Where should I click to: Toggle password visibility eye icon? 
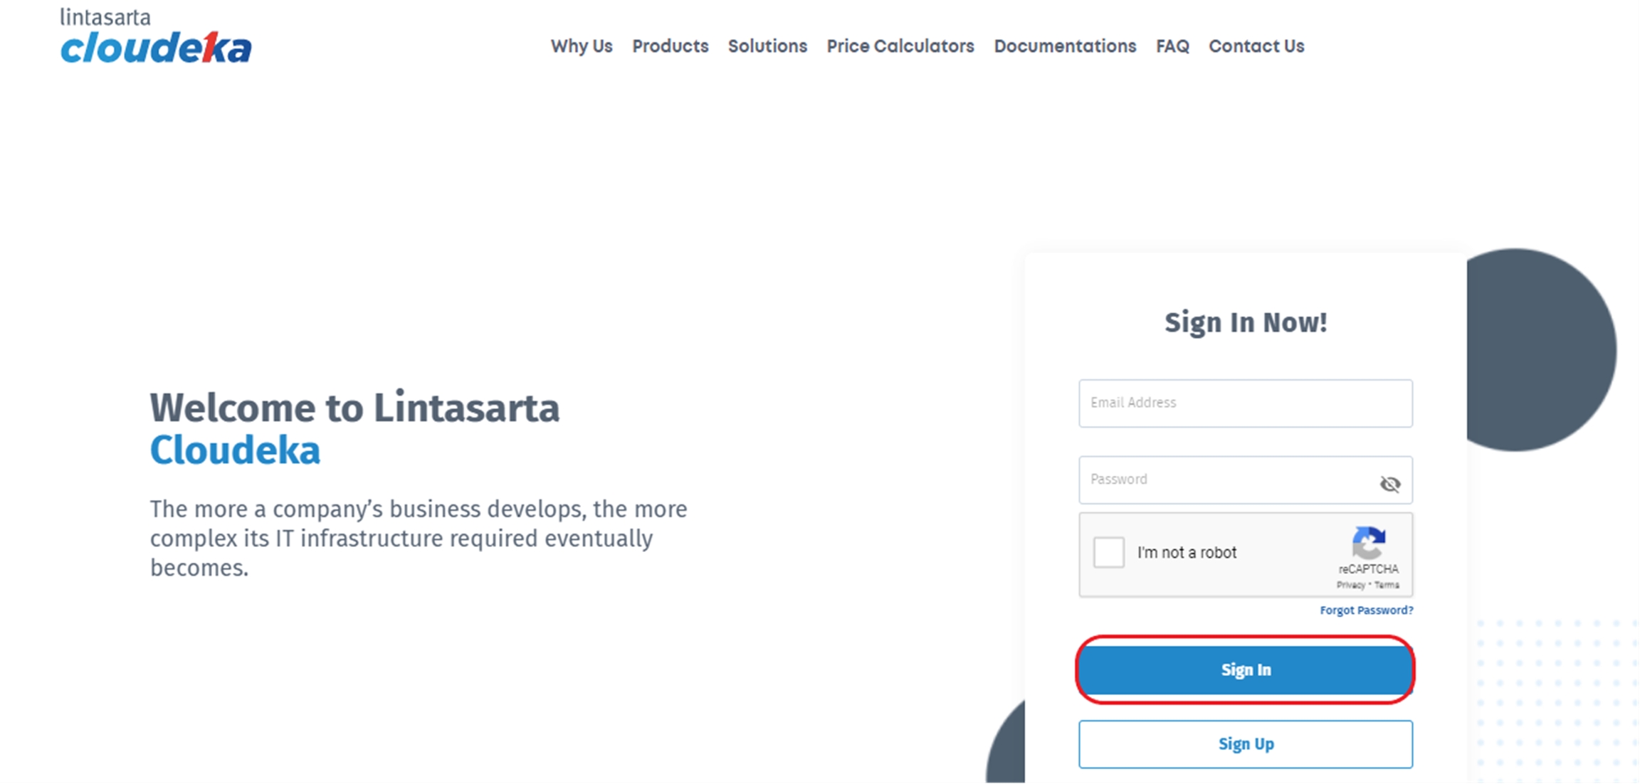click(1389, 484)
